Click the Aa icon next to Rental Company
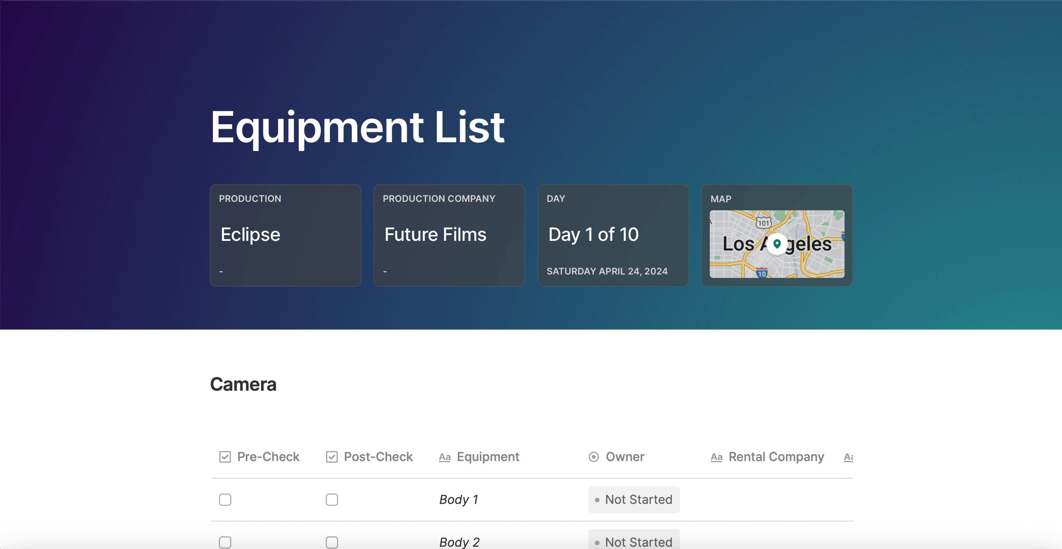Viewport: 1062px width, 549px height. [717, 457]
